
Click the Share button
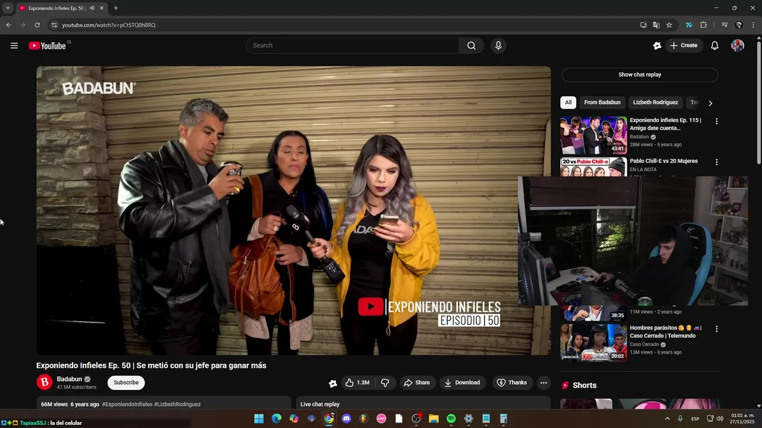[417, 383]
